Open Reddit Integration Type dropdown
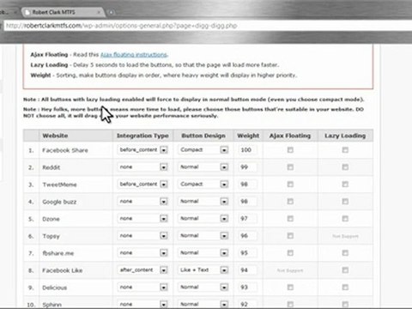 pyautogui.click(x=142, y=167)
